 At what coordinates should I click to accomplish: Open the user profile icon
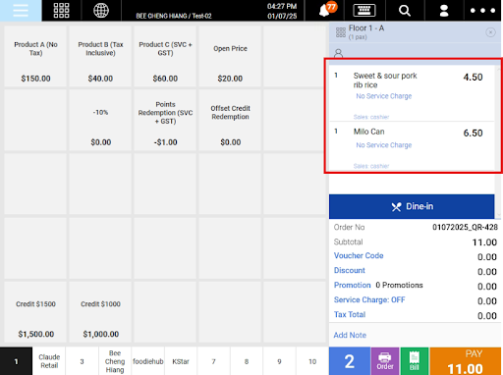pyautogui.click(x=444, y=11)
